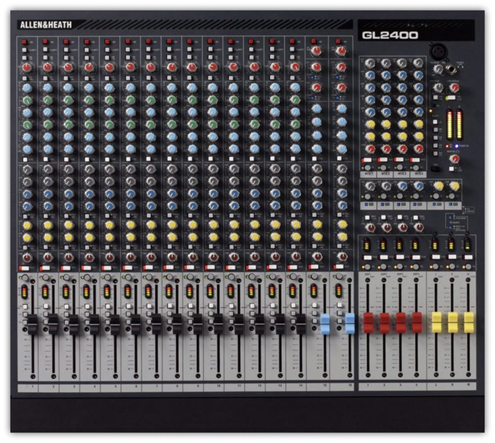The image size is (495, 443).
Task: Grab the channel 1 black fader cap
Action: [x=32, y=324]
